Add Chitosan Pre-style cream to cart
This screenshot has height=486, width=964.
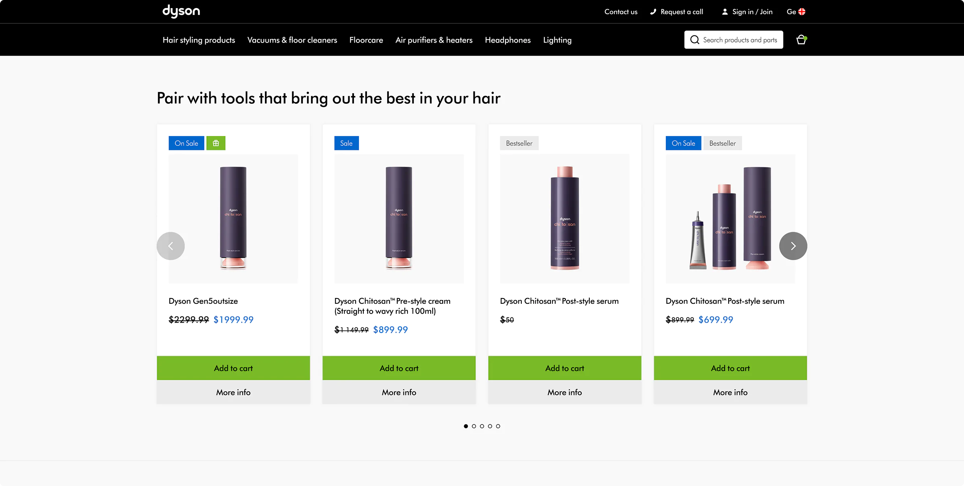[399, 368]
